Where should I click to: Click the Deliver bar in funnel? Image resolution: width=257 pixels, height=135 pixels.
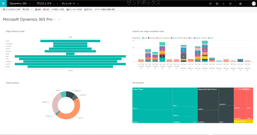coord(70,49)
